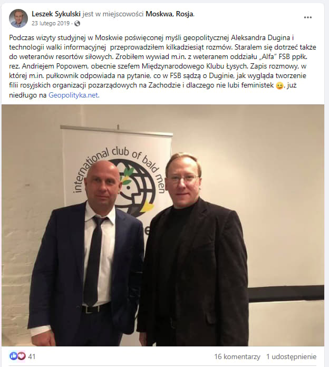Open the three-dot post options menu
This screenshot has height=367, width=329.
[308, 17]
